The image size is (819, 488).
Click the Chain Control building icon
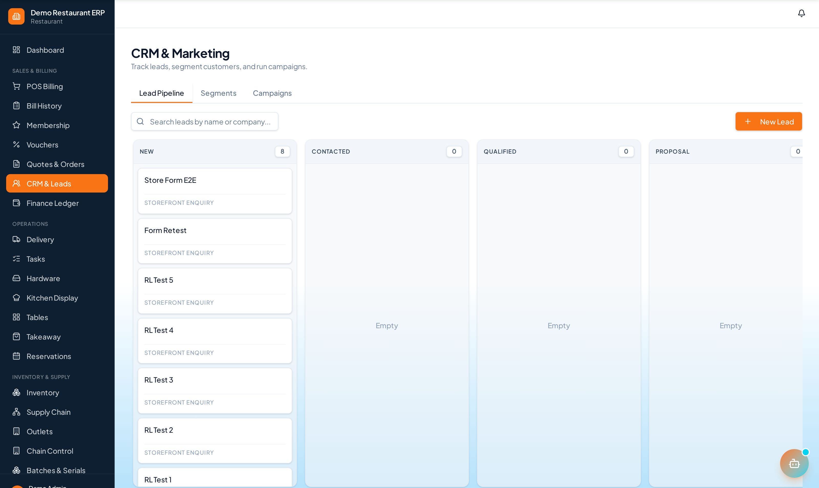pyautogui.click(x=16, y=451)
